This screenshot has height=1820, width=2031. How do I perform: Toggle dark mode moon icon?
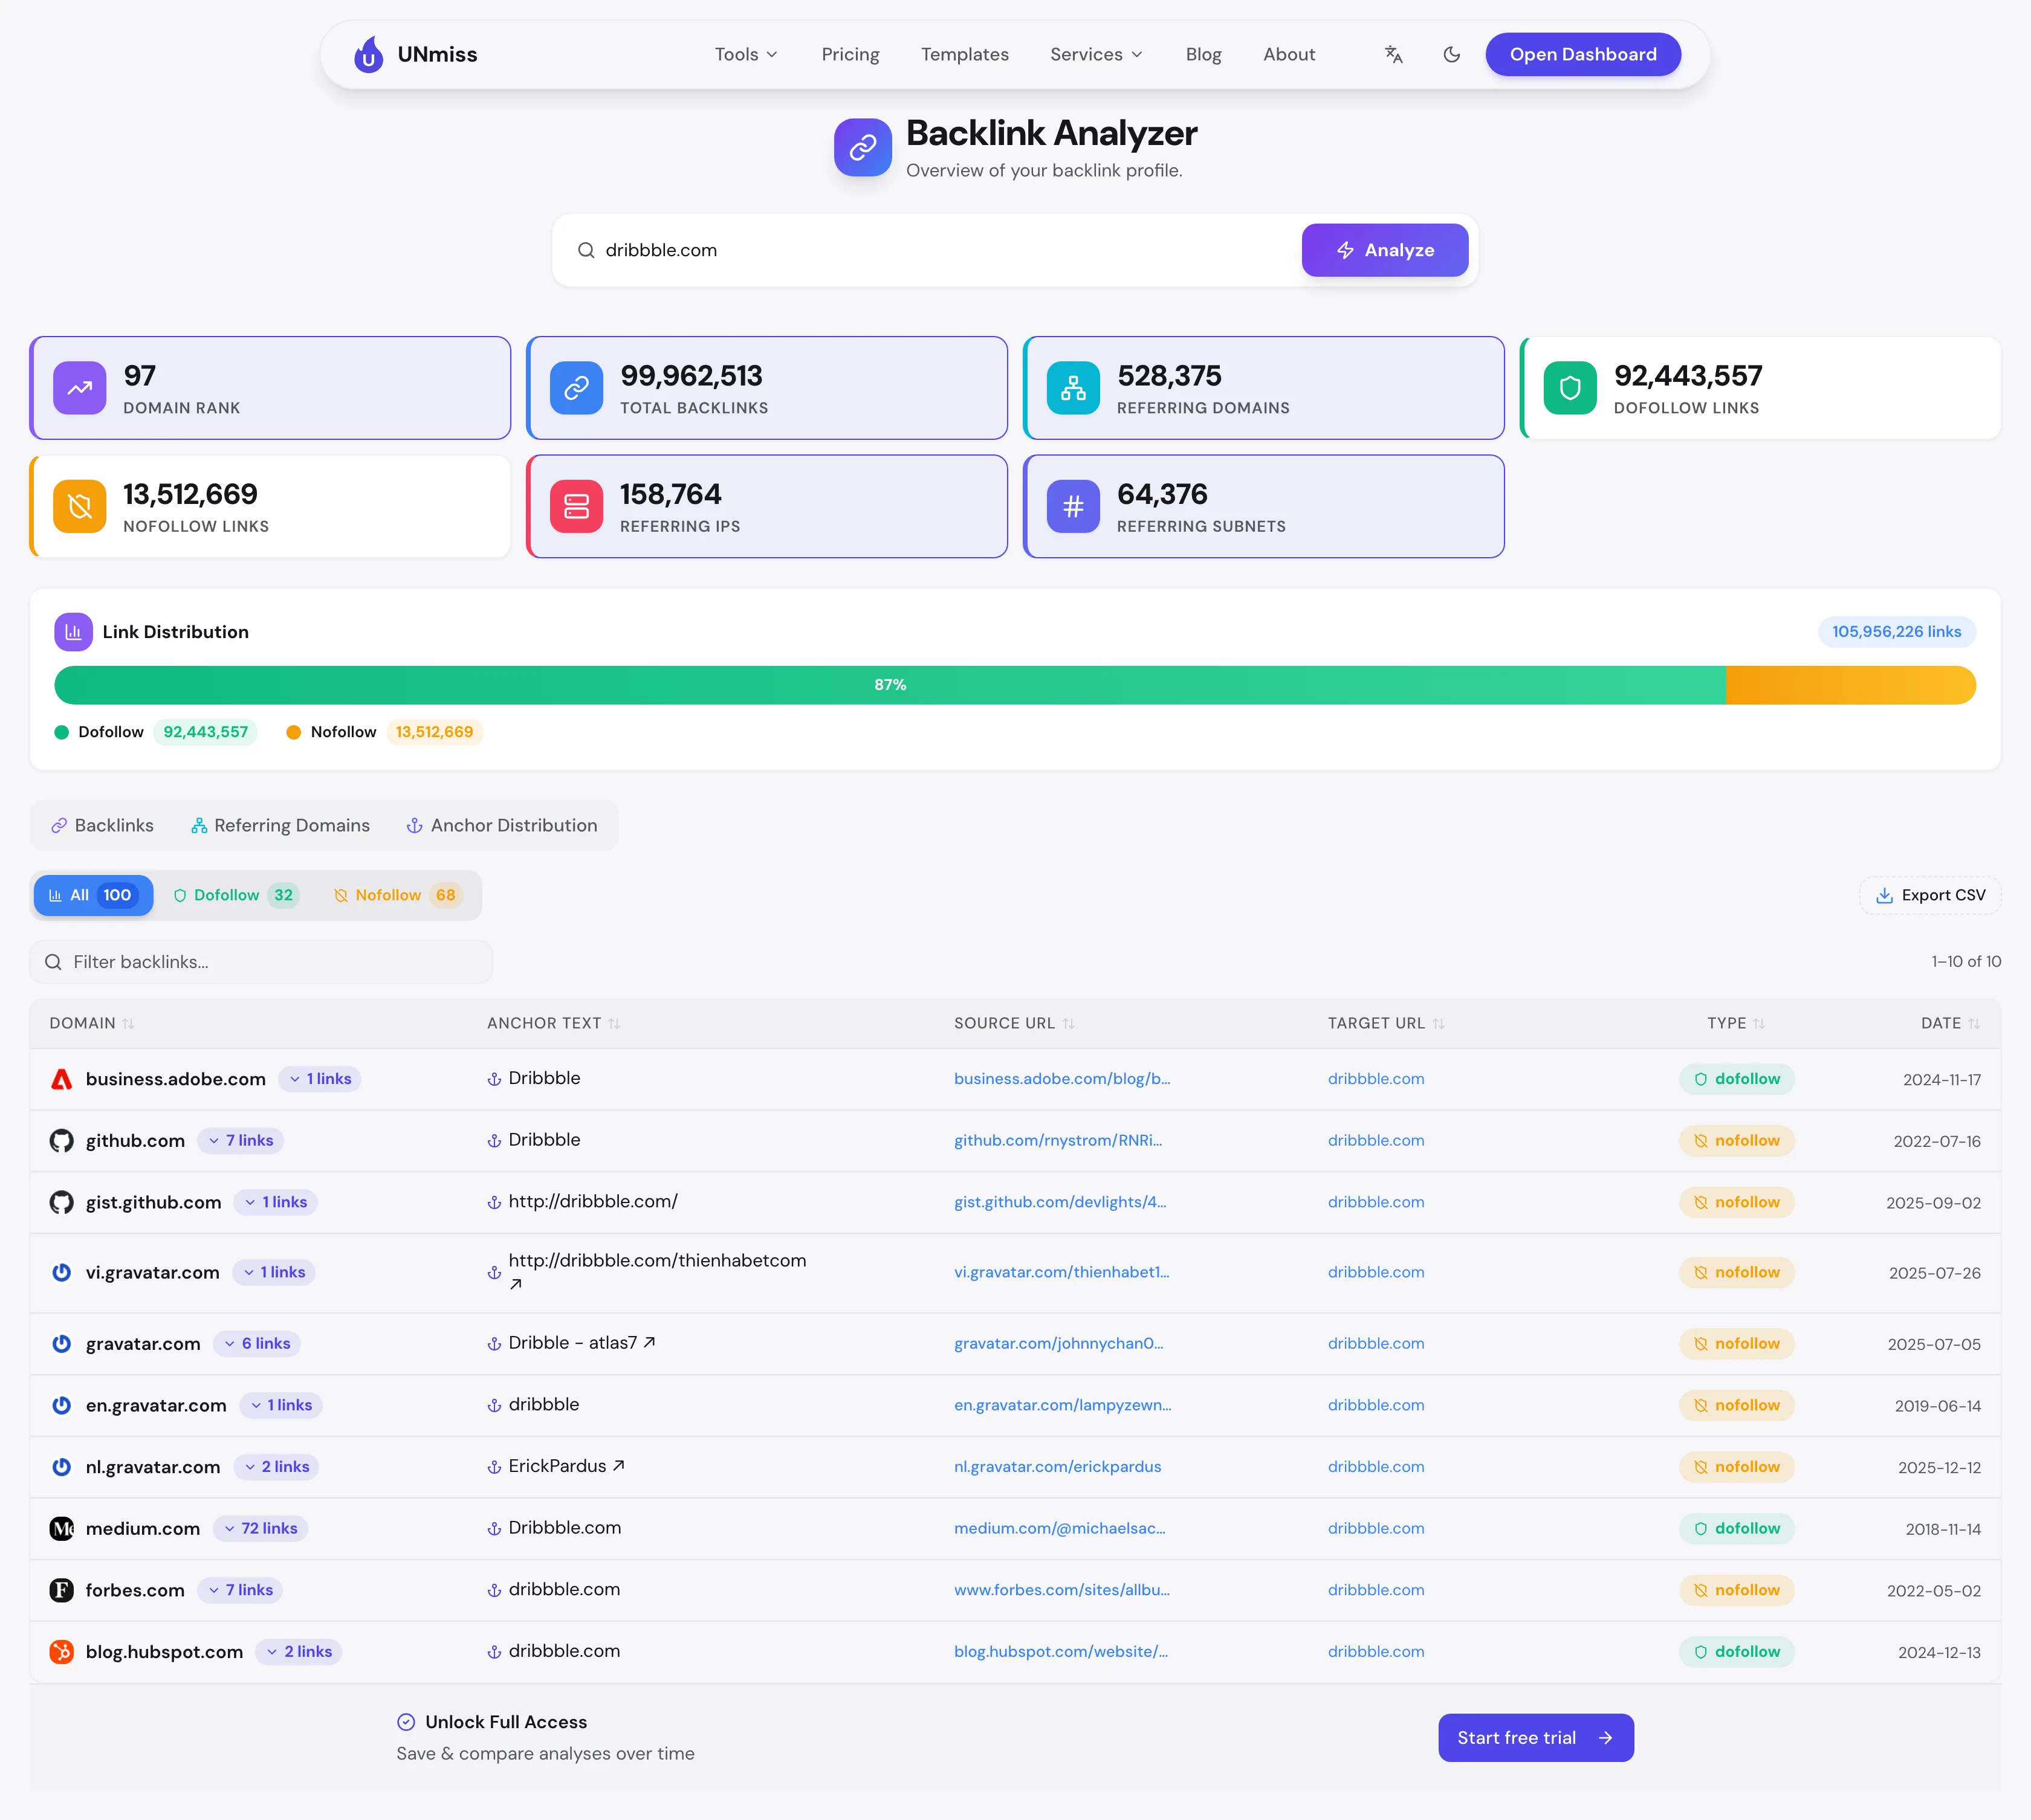coord(1452,54)
